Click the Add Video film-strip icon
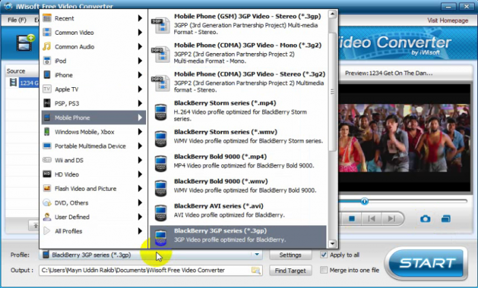The height and width of the screenshot is (288, 478). pos(26,42)
